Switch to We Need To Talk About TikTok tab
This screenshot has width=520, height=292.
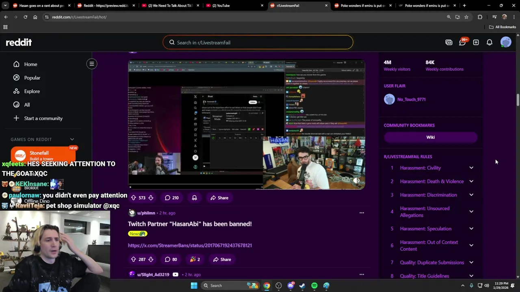tap(170, 6)
